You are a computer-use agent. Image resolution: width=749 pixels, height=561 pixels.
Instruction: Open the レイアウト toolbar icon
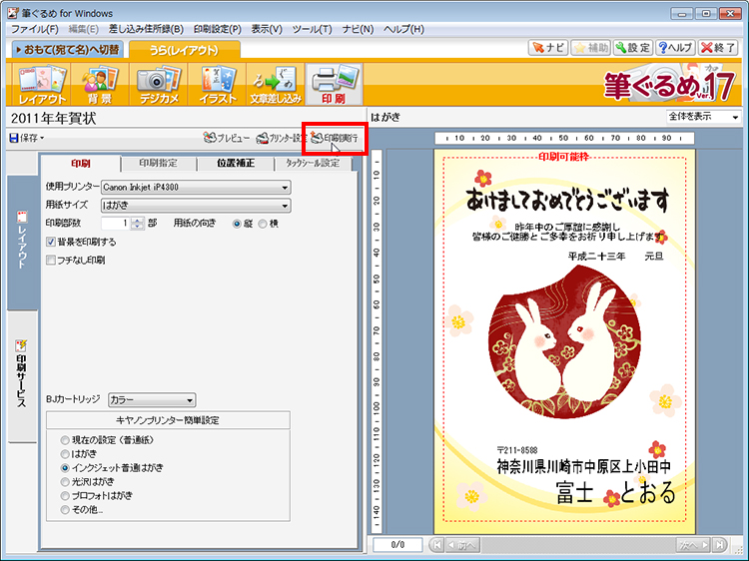point(42,85)
